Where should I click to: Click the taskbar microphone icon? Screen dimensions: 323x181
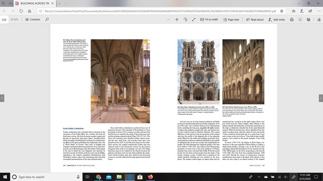click(x=78, y=177)
